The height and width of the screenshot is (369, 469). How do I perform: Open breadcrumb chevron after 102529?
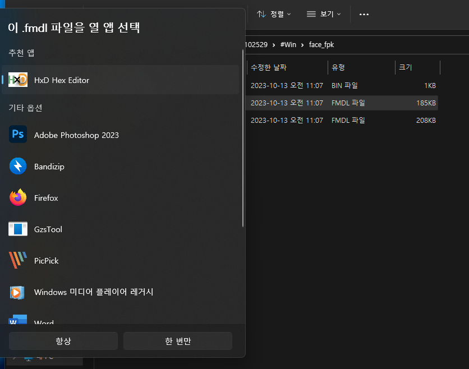(x=274, y=45)
